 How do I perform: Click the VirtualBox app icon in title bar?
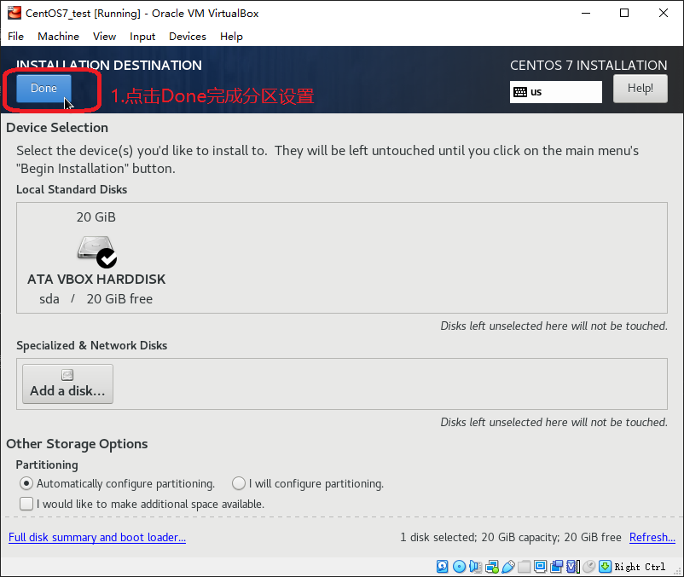coord(14,13)
